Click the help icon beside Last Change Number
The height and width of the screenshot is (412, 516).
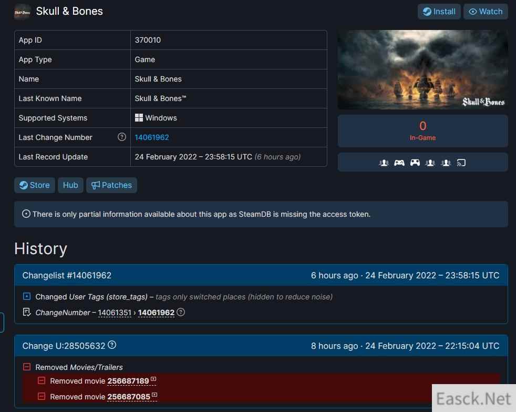pos(122,137)
